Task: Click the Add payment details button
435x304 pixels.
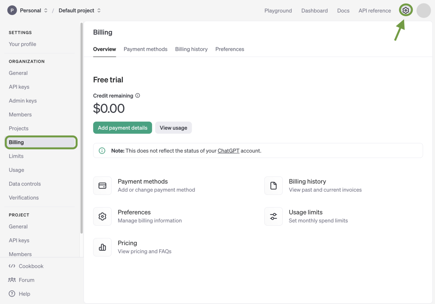Action: pos(123,128)
